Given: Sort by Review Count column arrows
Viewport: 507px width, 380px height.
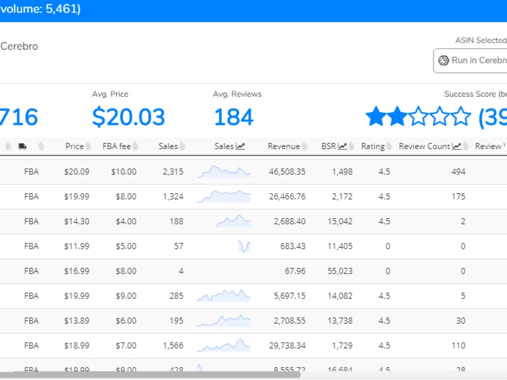Looking at the screenshot, I should coord(465,146).
